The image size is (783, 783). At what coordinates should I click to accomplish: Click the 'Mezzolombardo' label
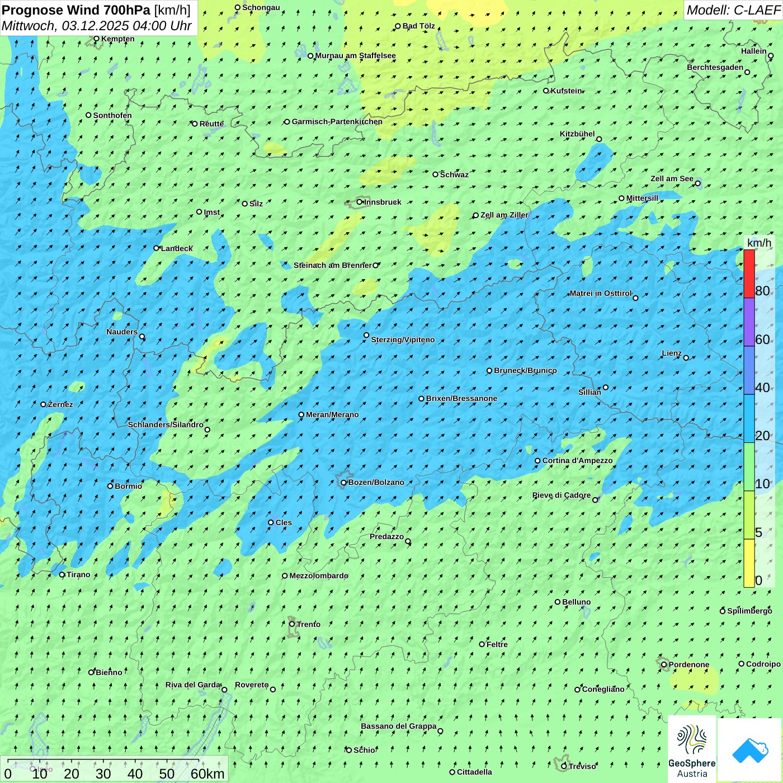pos(319,576)
